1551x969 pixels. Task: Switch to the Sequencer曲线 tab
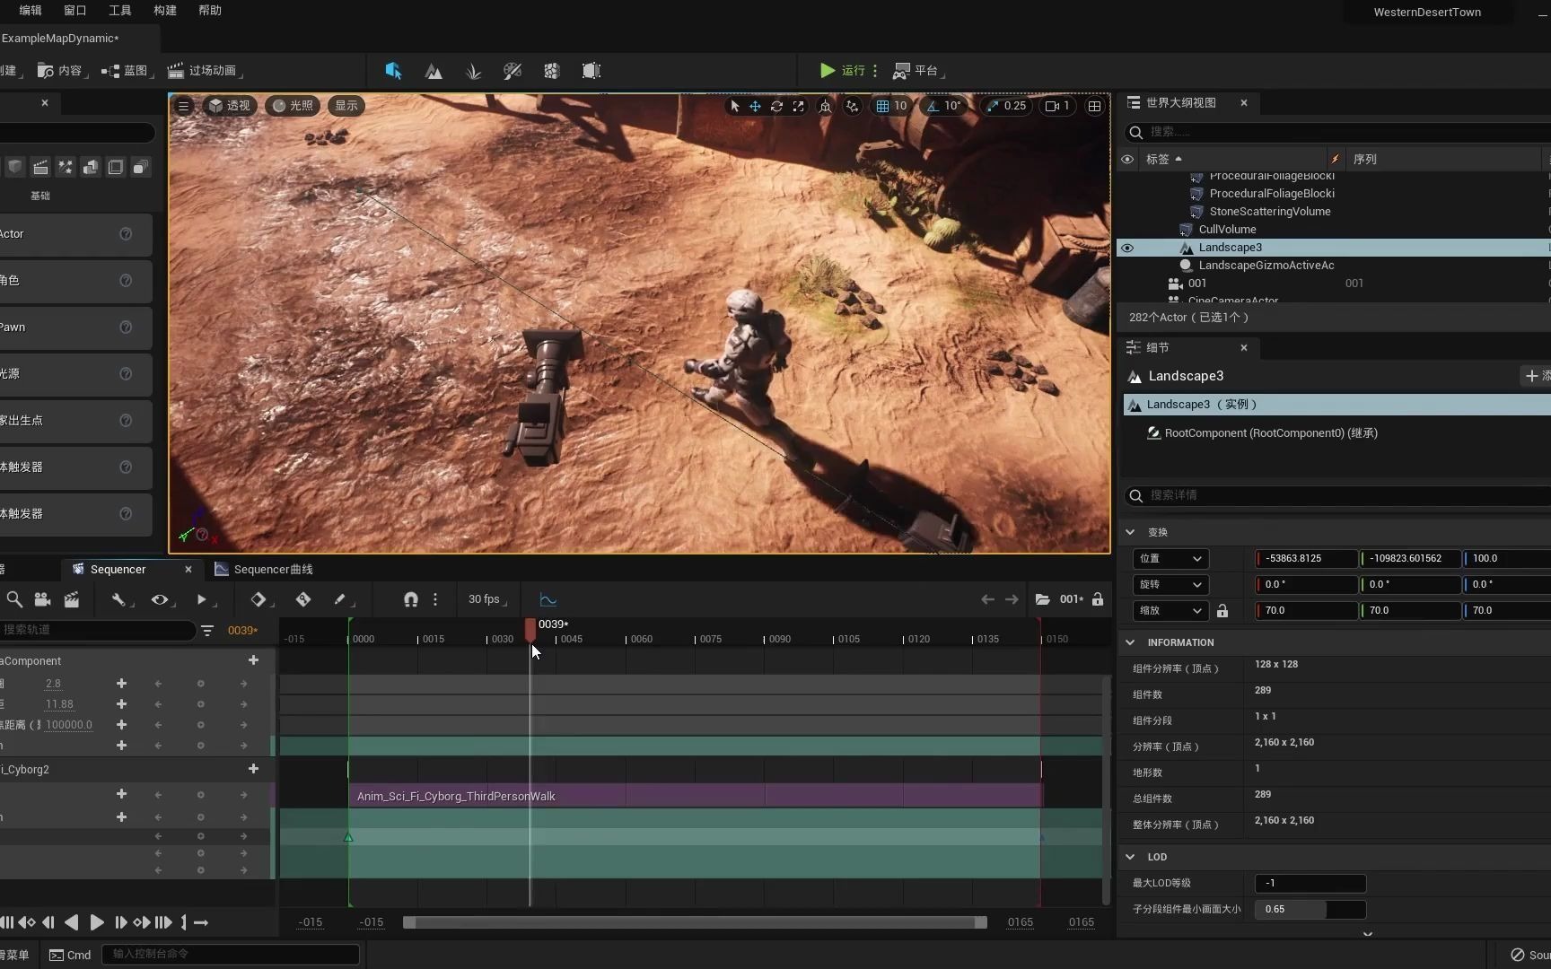tap(264, 570)
